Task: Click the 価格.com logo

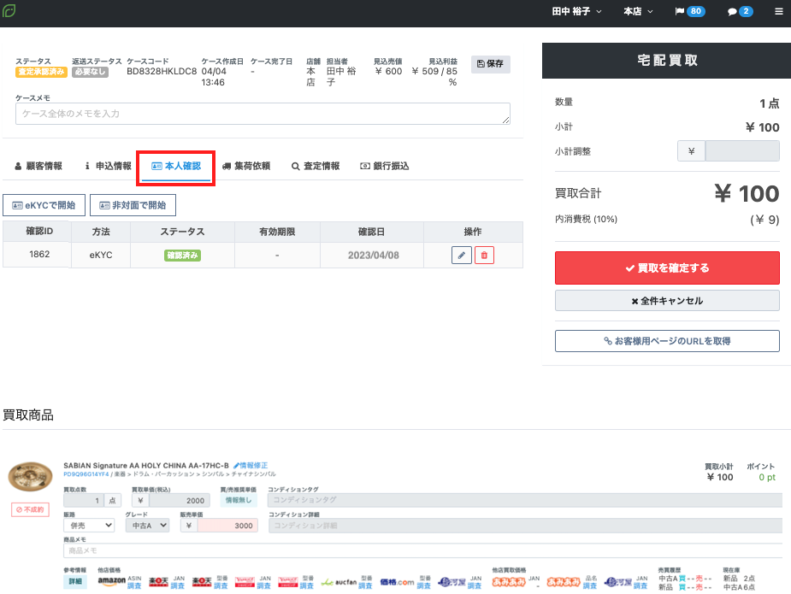Action: [x=397, y=582]
